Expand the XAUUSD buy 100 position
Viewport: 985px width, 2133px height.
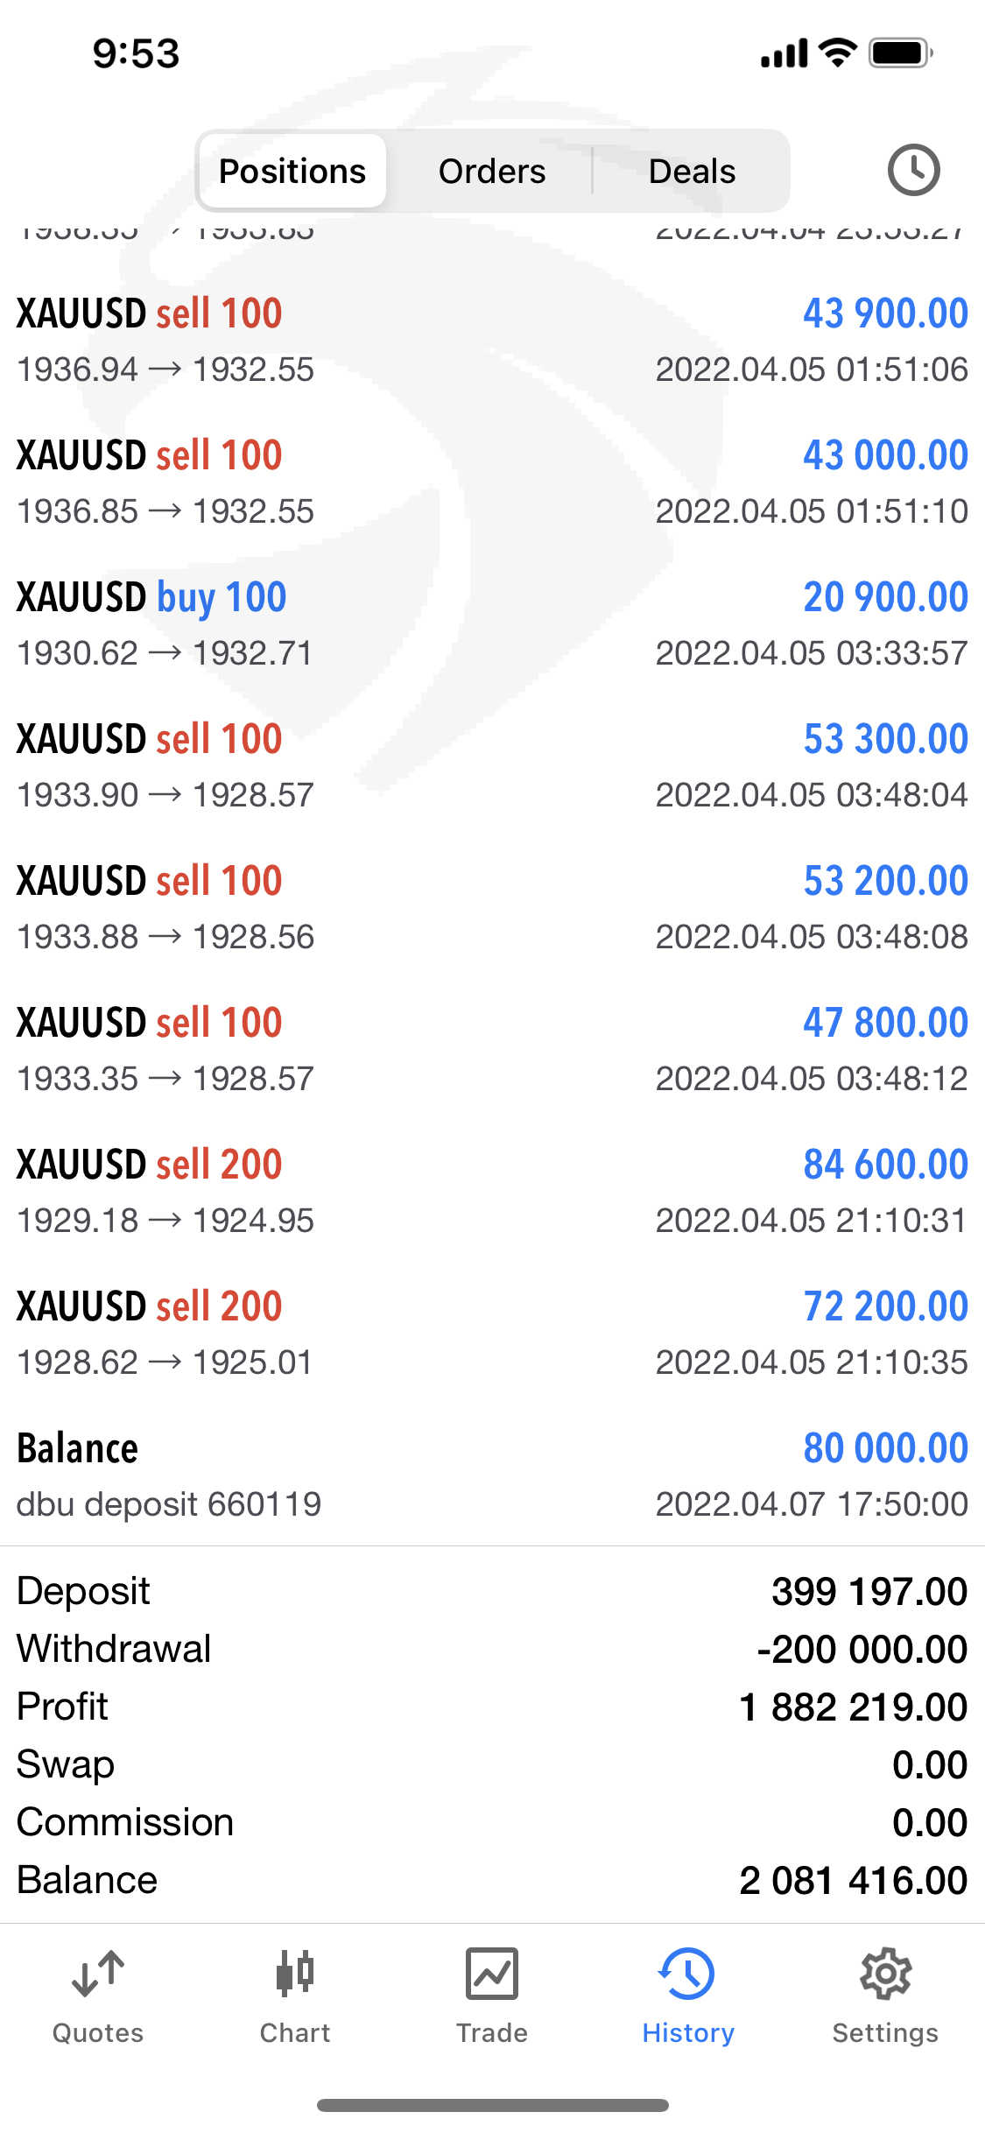(x=492, y=623)
